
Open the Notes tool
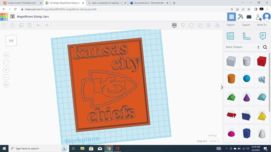click(263, 36)
